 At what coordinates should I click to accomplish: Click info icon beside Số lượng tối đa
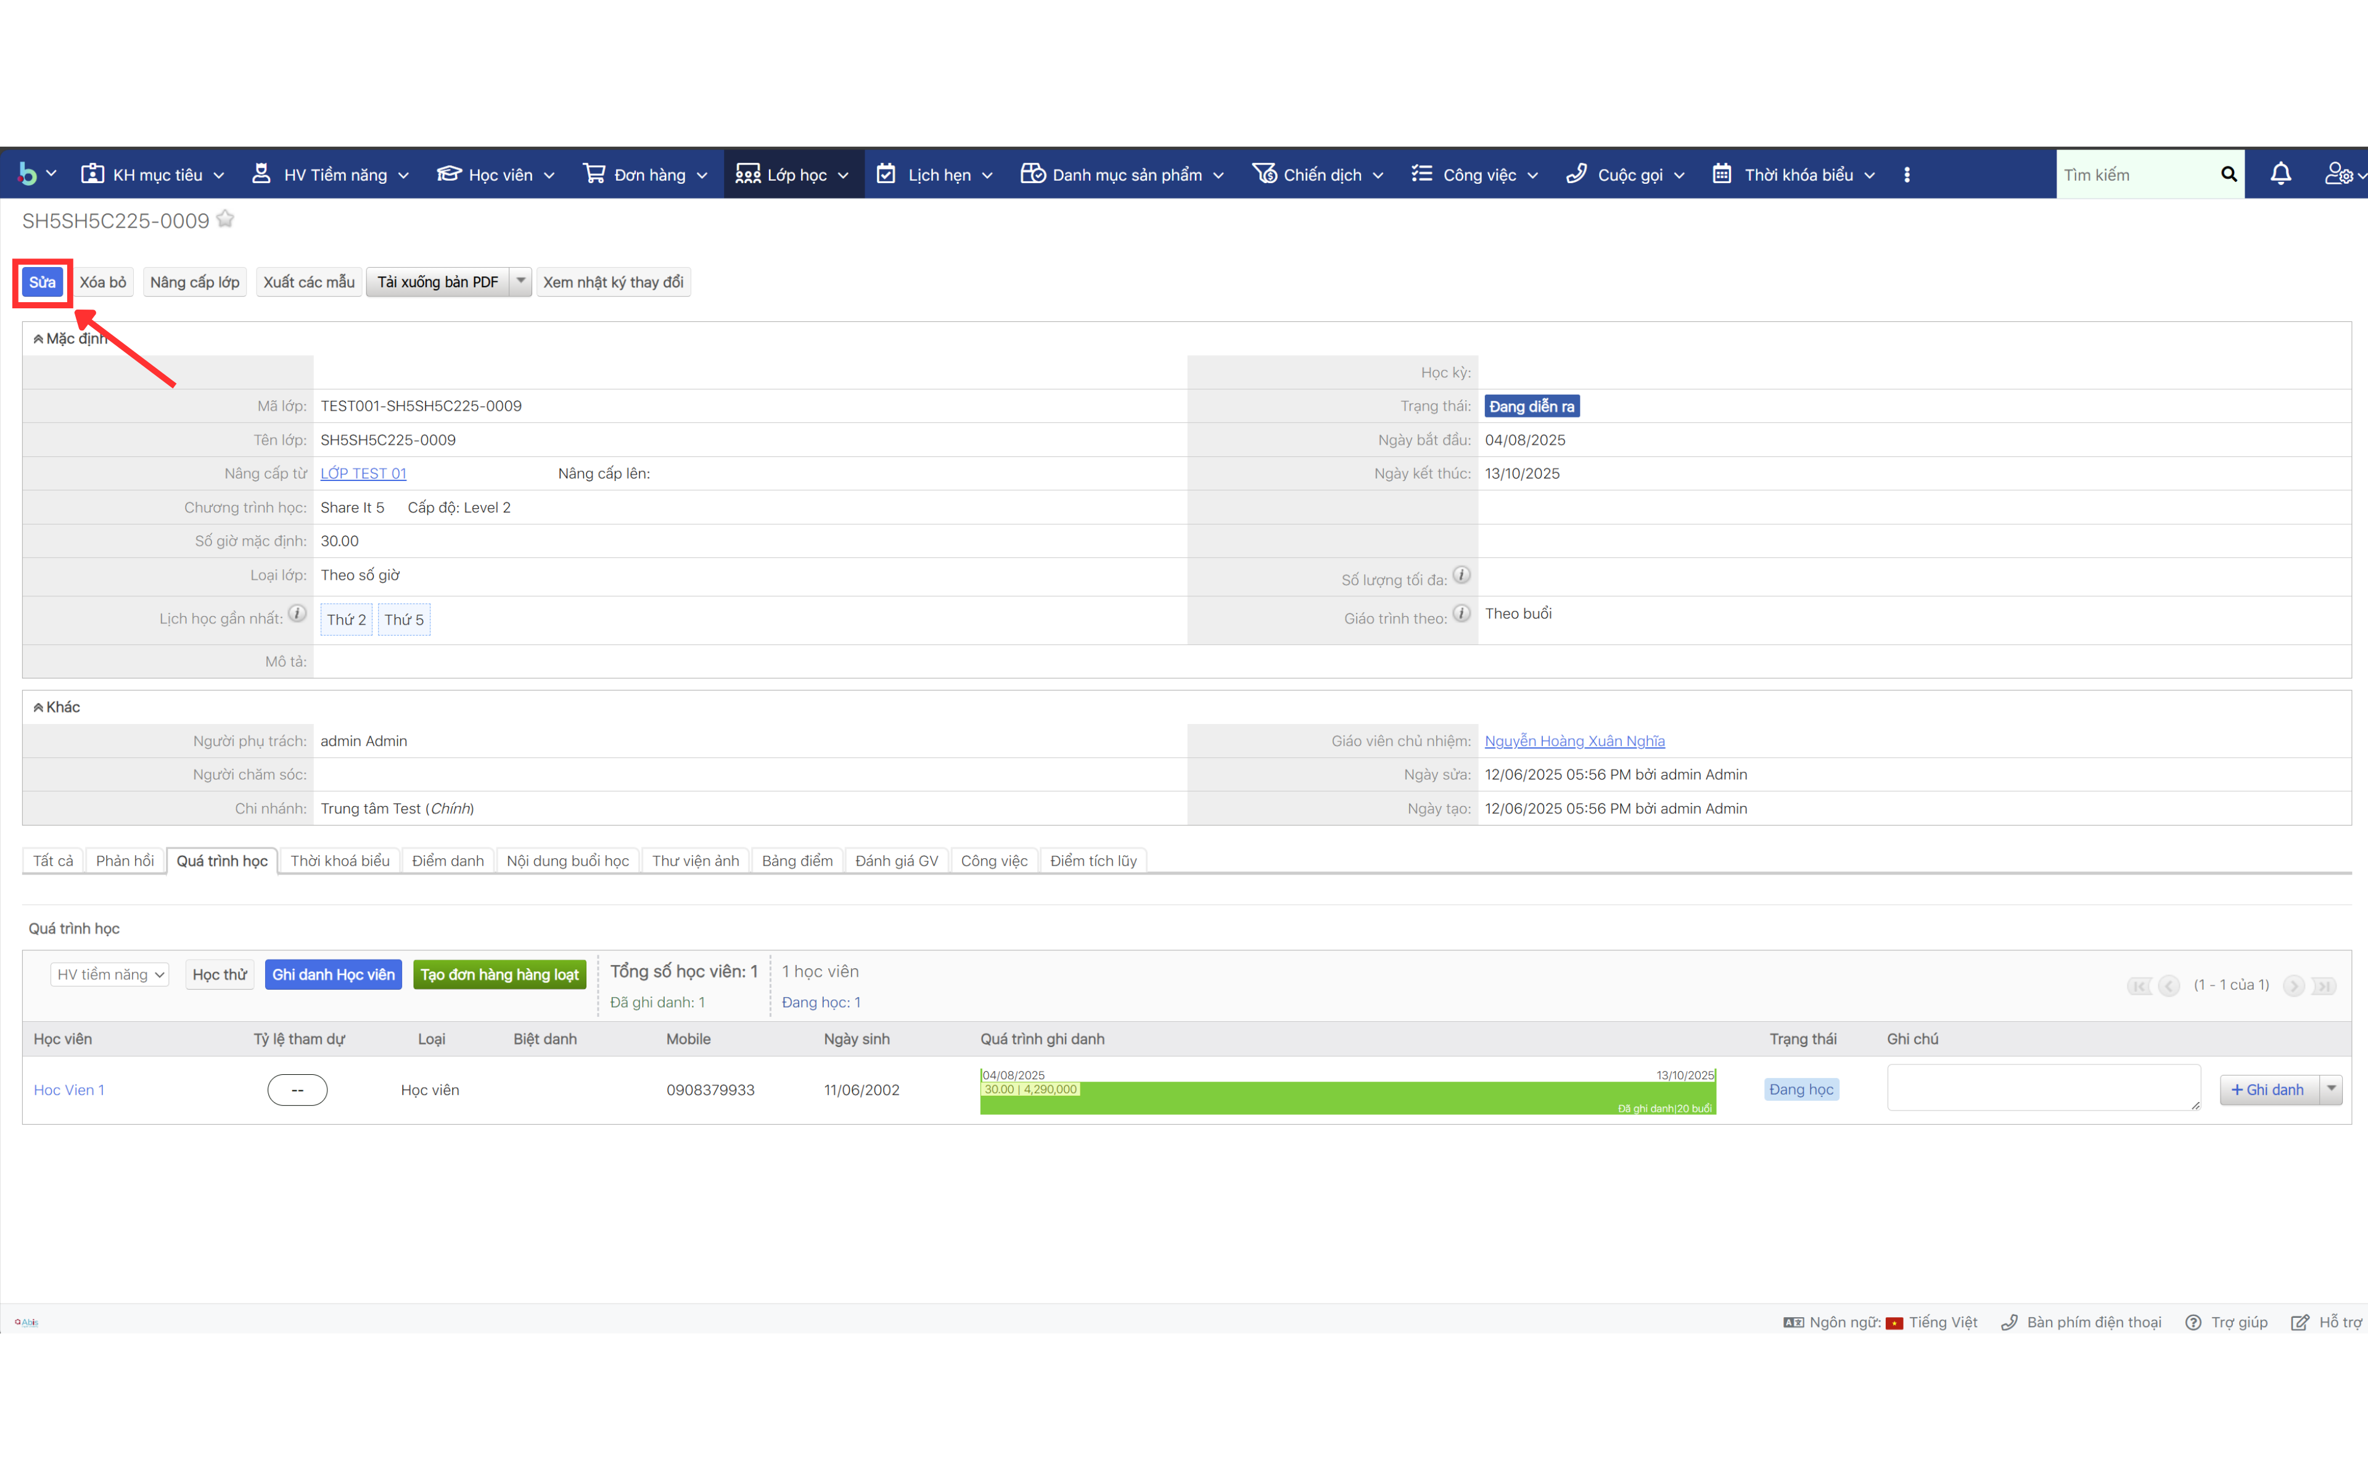pyautogui.click(x=1461, y=575)
